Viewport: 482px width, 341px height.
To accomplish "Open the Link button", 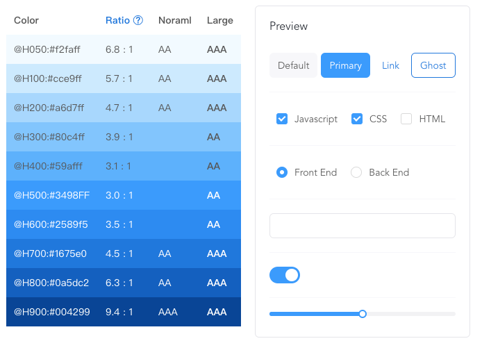I will (390, 65).
